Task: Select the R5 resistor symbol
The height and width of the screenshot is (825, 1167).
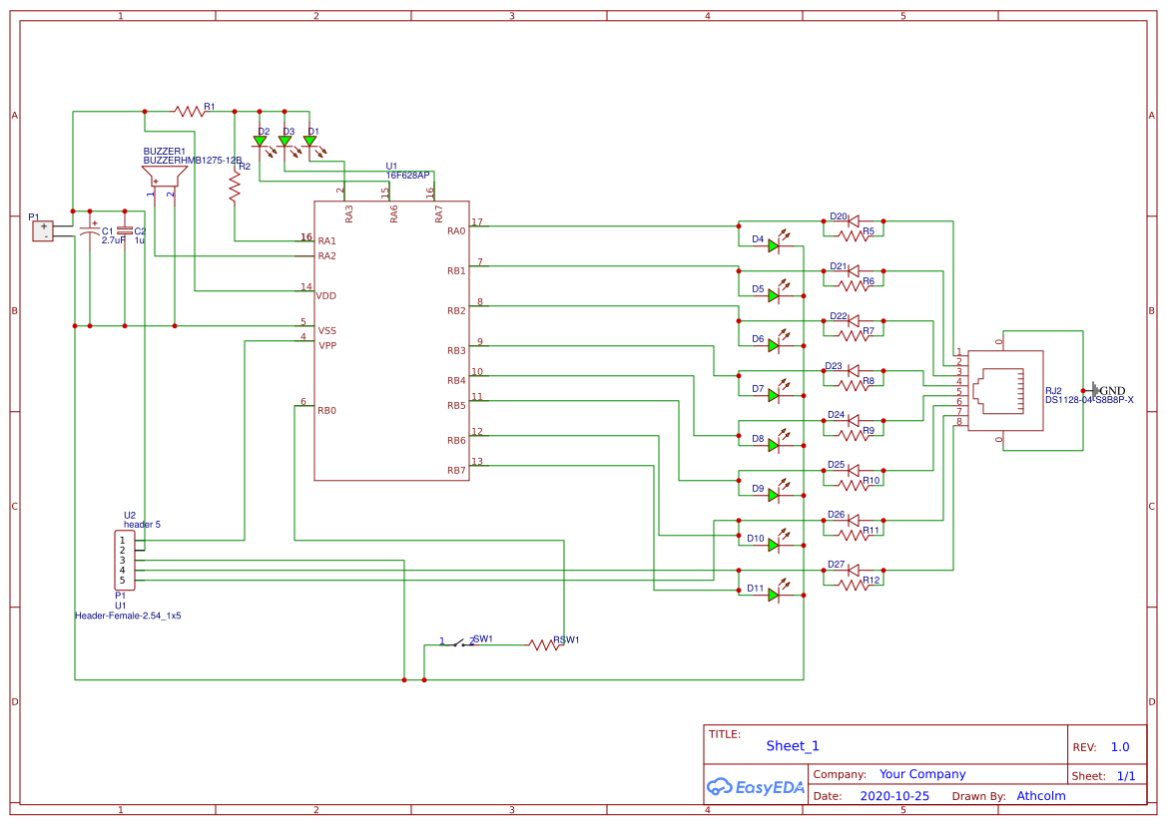Action: pos(854,236)
